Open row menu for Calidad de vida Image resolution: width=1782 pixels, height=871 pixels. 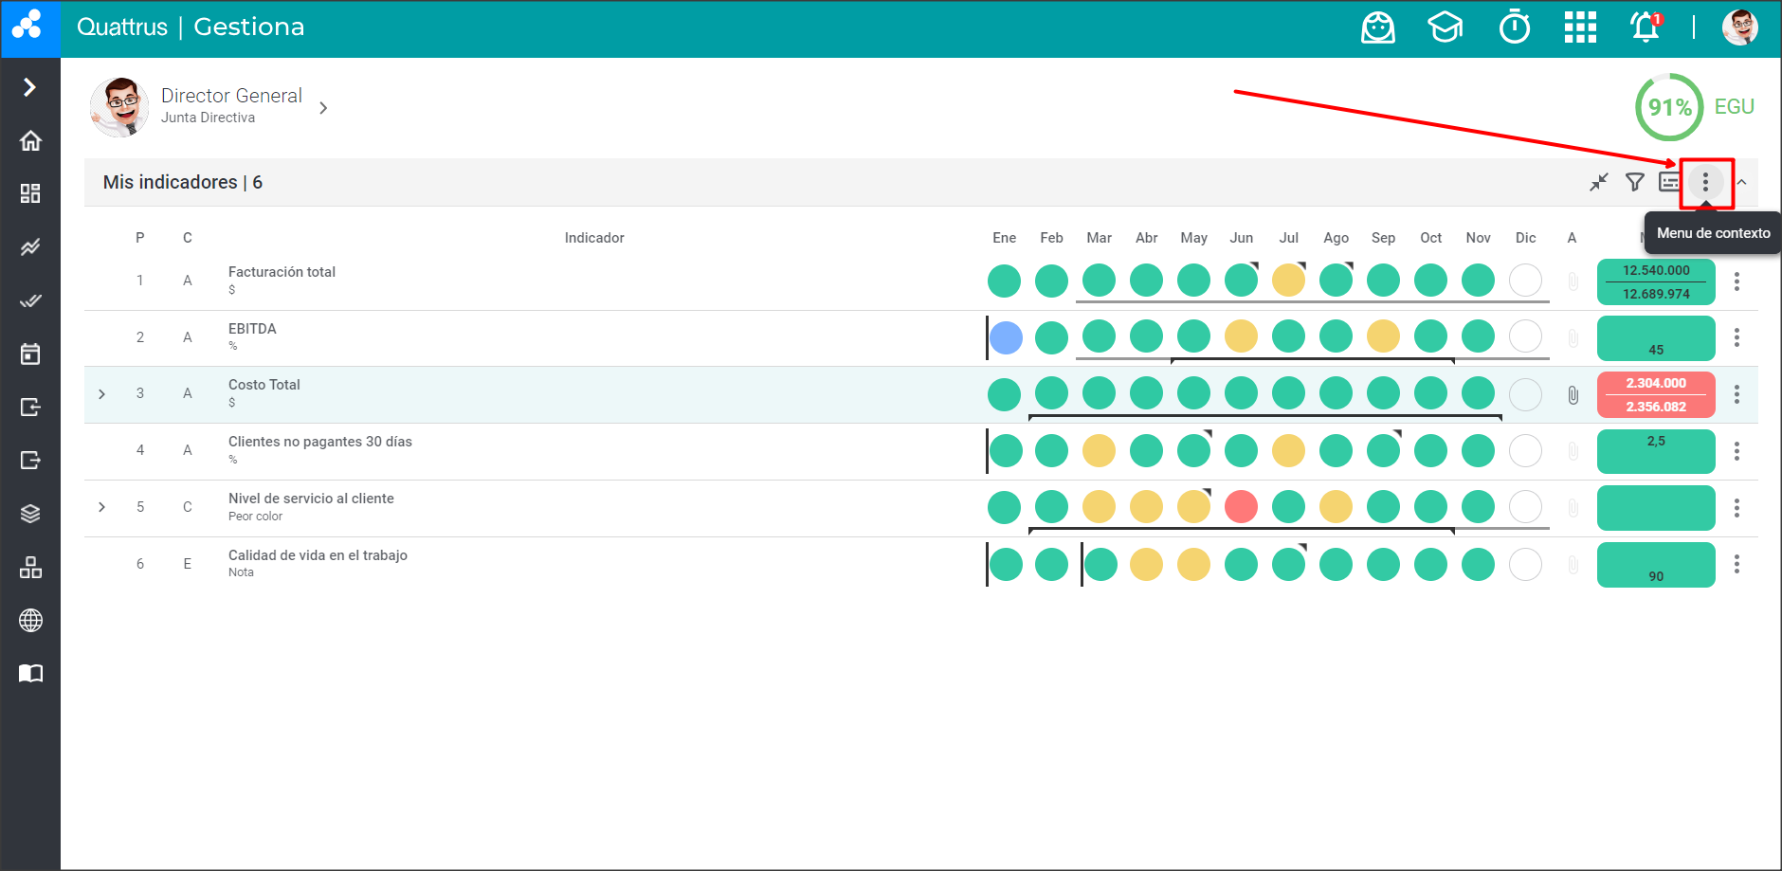pos(1737,565)
